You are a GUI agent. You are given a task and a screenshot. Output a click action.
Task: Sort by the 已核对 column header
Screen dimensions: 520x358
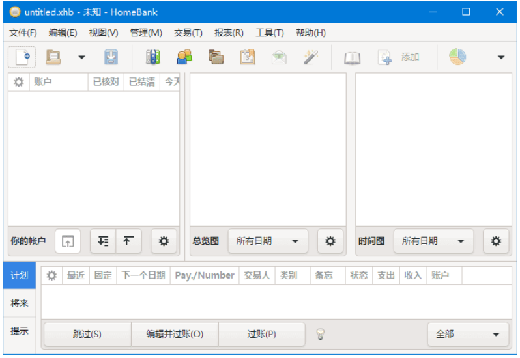click(x=106, y=82)
